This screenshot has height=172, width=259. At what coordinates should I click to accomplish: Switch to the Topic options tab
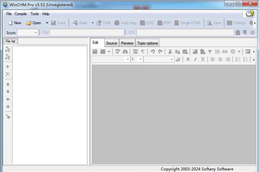(148, 43)
